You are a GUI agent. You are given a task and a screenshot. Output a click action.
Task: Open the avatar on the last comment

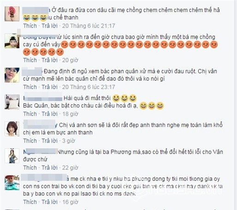click(12, 182)
